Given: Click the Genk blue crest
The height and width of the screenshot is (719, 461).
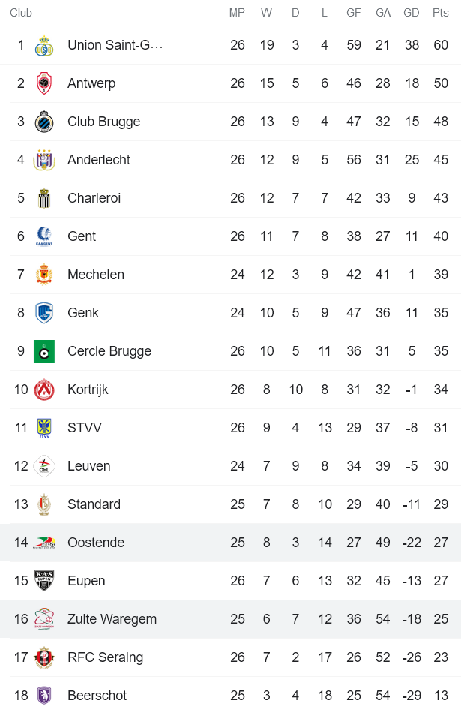Looking at the screenshot, I should click(44, 313).
